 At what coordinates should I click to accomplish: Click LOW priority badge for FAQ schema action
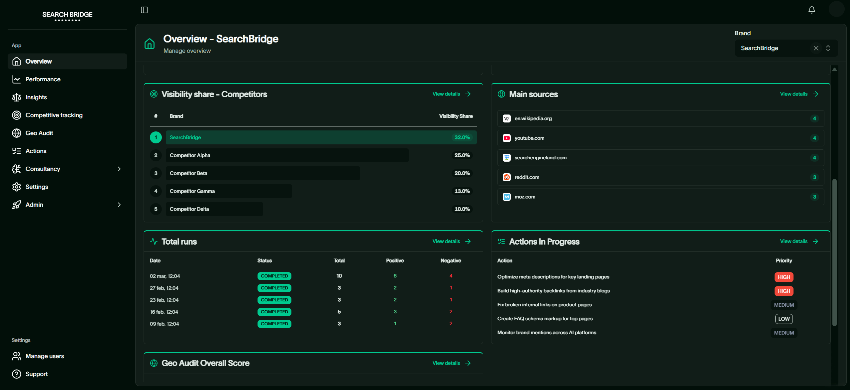[x=784, y=319]
